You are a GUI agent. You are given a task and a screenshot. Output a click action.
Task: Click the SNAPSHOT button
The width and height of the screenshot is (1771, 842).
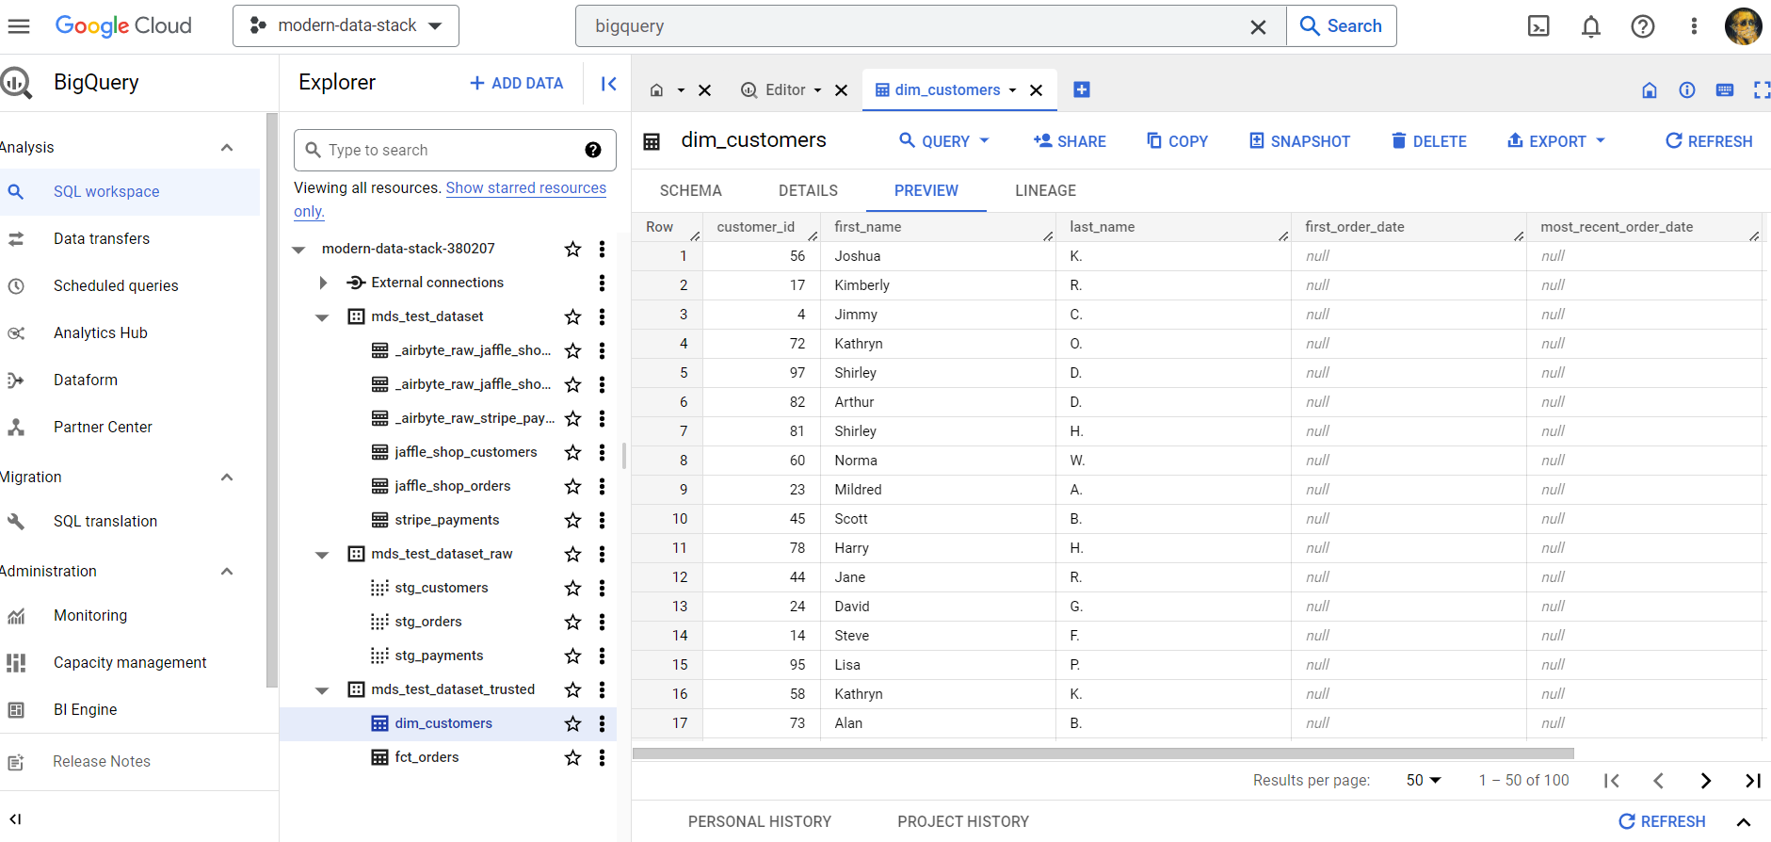(x=1299, y=140)
